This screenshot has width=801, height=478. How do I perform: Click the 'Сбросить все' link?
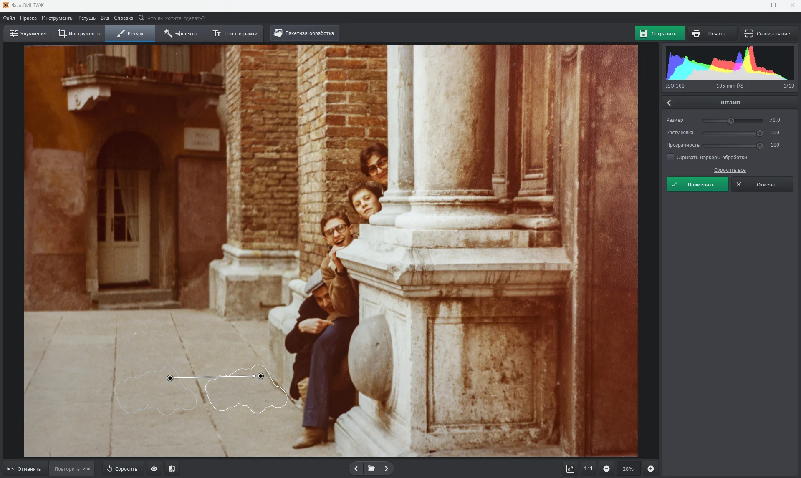tap(730, 170)
